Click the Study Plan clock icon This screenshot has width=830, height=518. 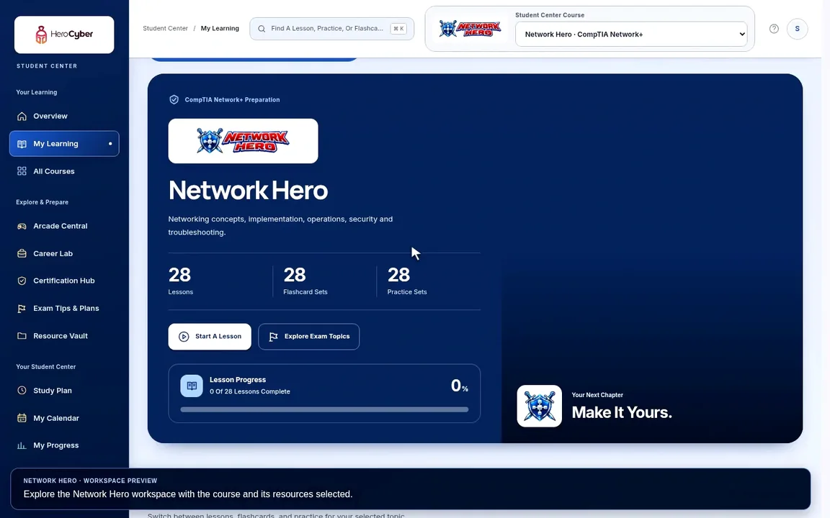click(x=22, y=391)
